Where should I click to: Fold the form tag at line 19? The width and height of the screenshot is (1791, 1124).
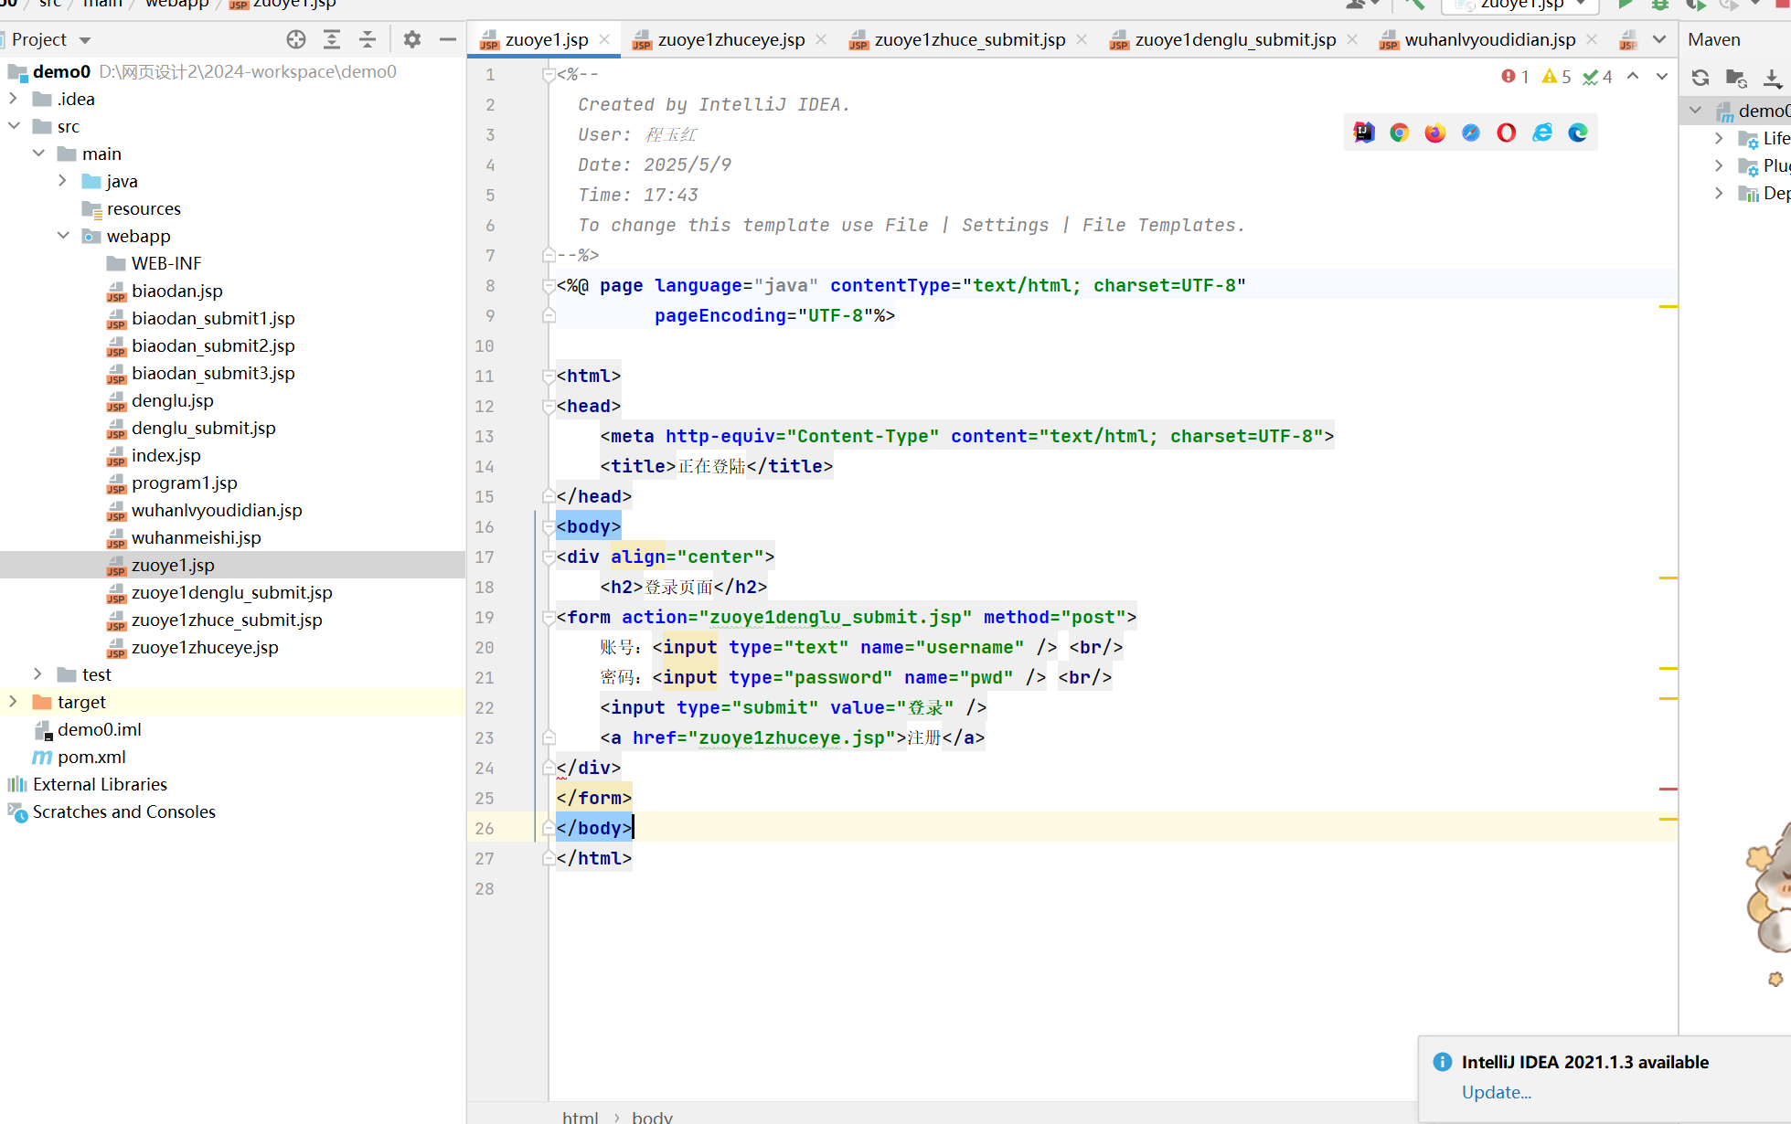(549, 617)
